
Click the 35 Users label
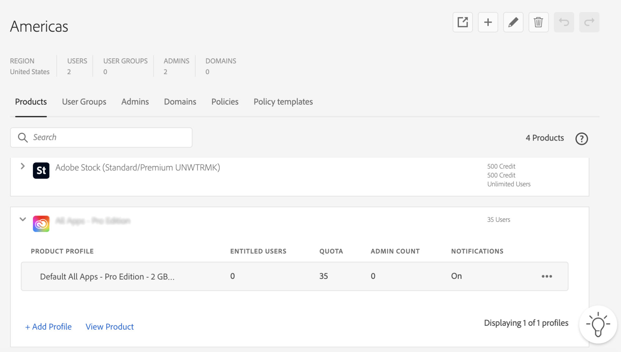[x=498, y=220]
